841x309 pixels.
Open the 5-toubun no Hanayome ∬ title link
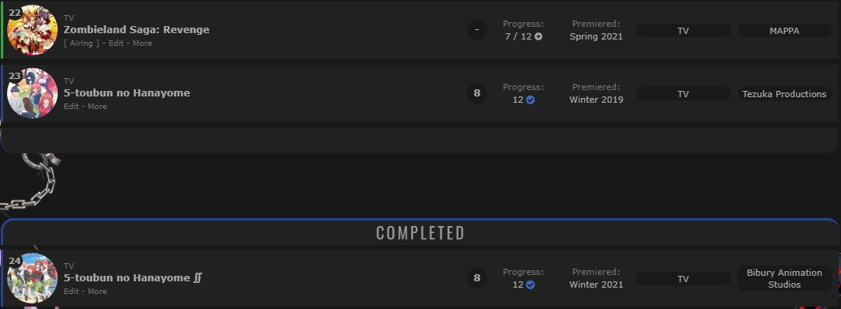click(x=133, y=278)
